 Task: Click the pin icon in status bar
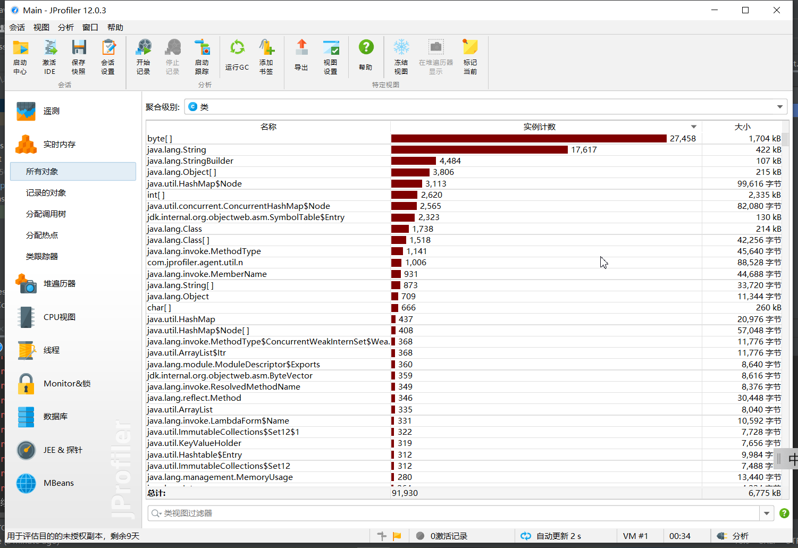(382, 536)
